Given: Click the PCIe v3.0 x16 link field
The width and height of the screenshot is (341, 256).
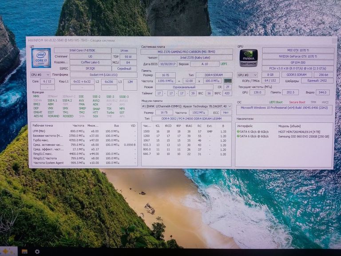Looking at the screenshot, I should tap(298, 68).
